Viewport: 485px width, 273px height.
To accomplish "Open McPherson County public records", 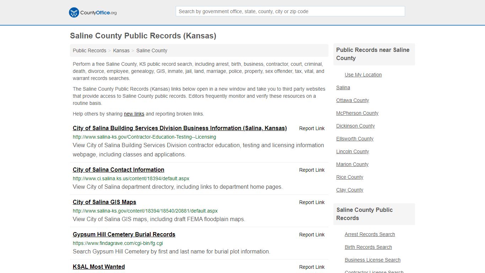I will [x=357, y=113].
